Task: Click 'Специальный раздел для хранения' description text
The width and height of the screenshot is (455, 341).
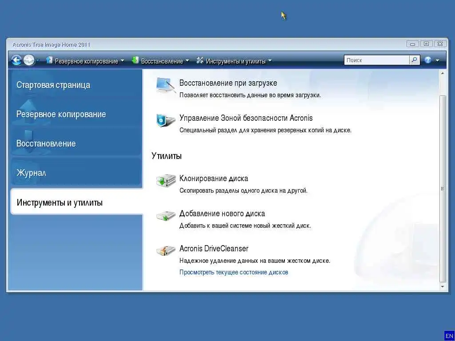Action: pyautogui.click(x=266, y=130)
